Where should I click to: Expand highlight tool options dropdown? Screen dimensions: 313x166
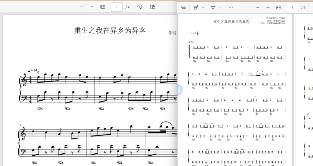tap(203, 8)
